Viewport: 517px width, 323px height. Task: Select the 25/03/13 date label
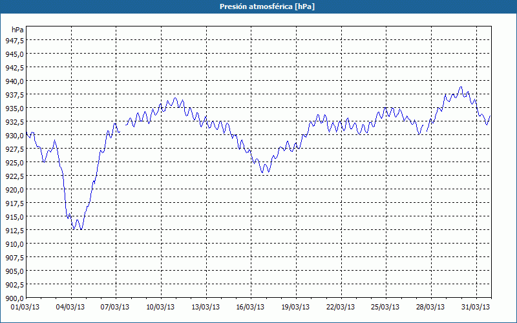385,307
